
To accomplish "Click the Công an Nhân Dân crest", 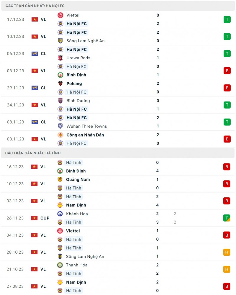I will pos(60,135).
